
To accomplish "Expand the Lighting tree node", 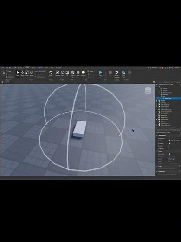I will (157, 102).
